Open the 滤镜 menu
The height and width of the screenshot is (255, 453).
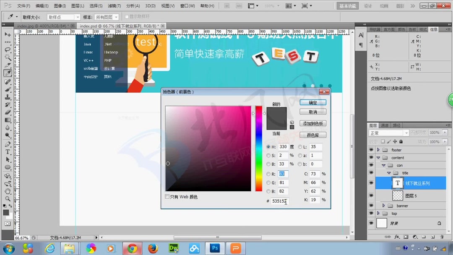coord(114,5)
